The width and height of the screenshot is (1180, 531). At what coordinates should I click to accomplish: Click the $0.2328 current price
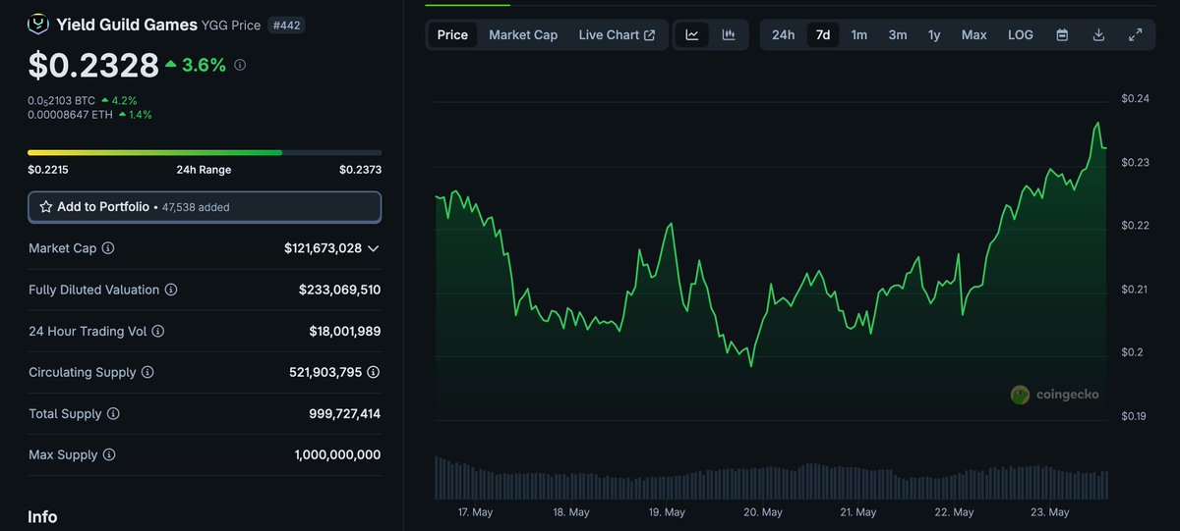click(93, 65)
